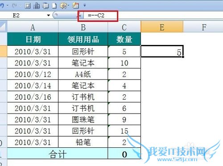Click the date cell 2010/3/12

(x=33, y=74)
